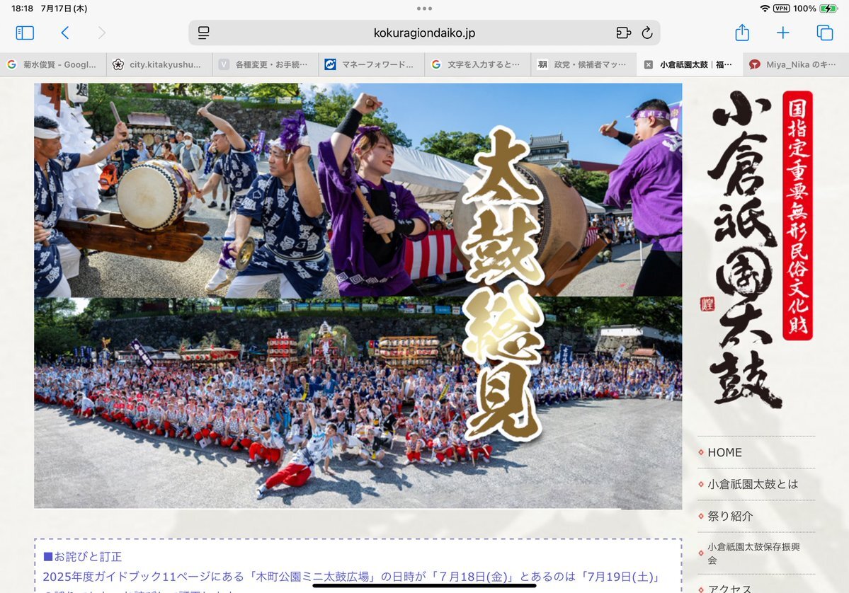Image resolution: width=849 pixels, height=593 pixels.
Task: Tap the Wi-Fi status icon
Action: click(x=765, y=8)
